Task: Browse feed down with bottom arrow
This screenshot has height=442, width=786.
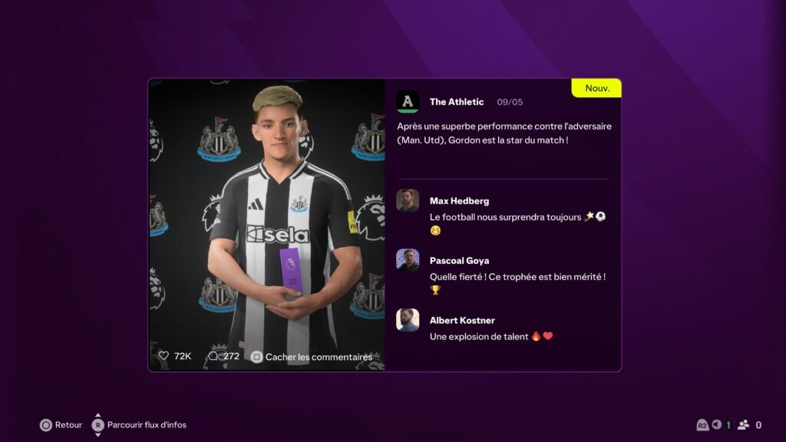Action: coord(97,434)
